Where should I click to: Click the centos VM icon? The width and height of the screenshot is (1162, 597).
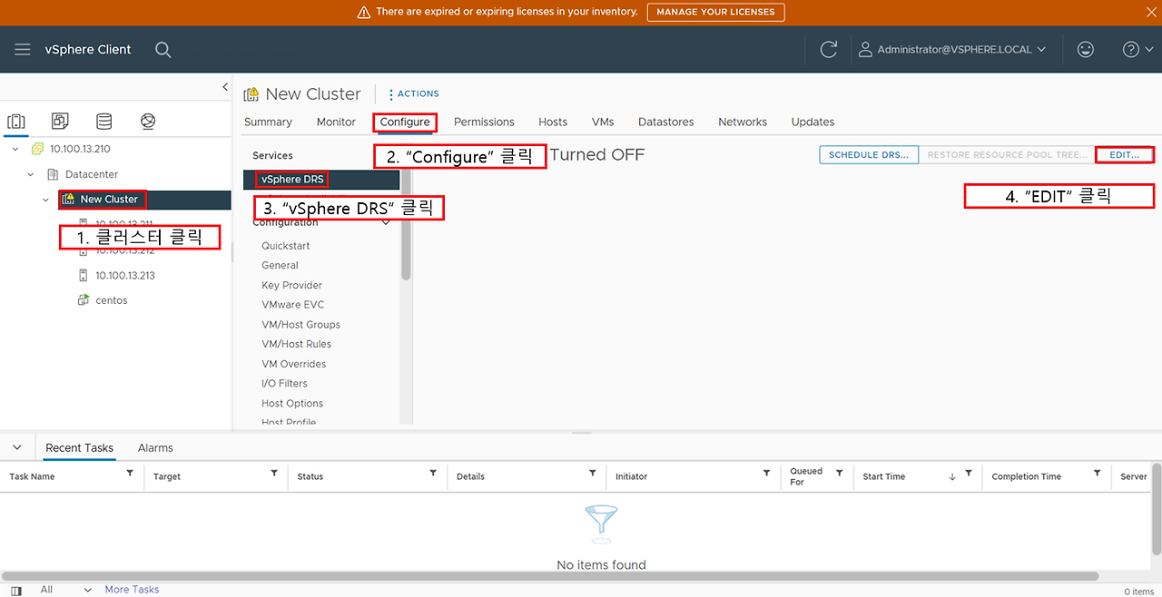click(x=84, y=300)
